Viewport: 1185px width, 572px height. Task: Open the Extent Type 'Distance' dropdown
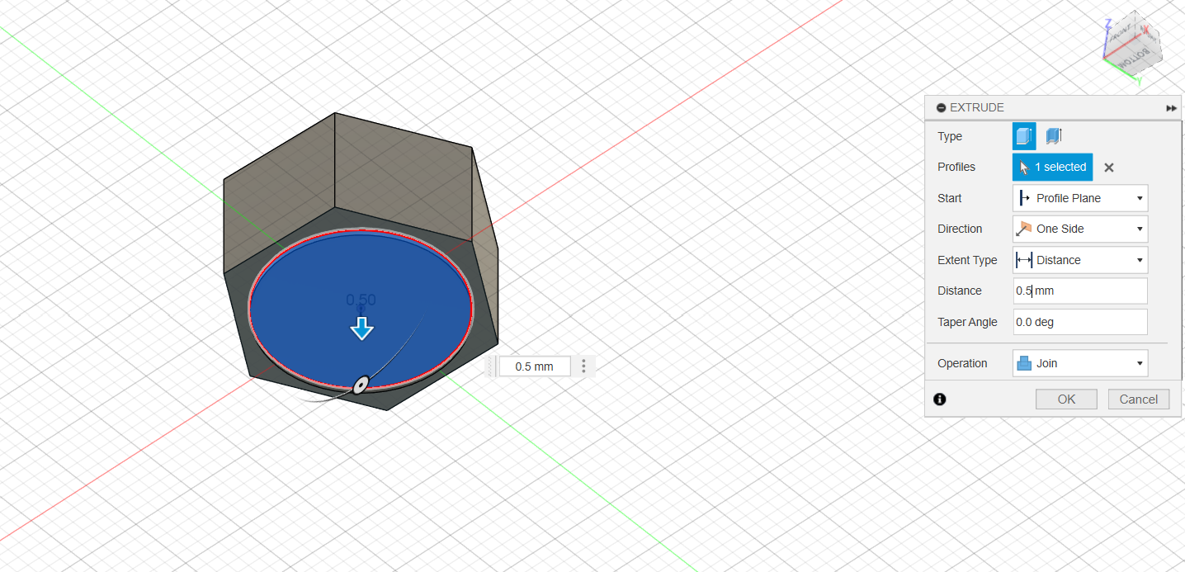click(1080, 260)
